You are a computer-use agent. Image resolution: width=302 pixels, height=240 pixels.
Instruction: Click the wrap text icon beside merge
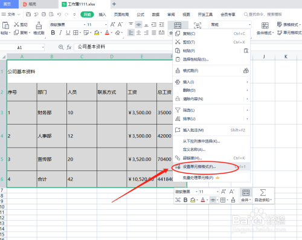pyautogui.click(x=198, y=25)
